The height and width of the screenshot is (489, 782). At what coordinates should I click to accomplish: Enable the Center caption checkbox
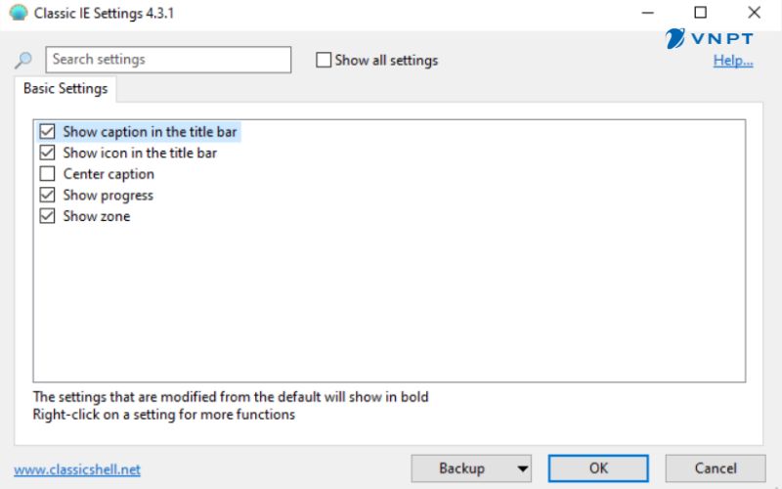pos(47,174)
